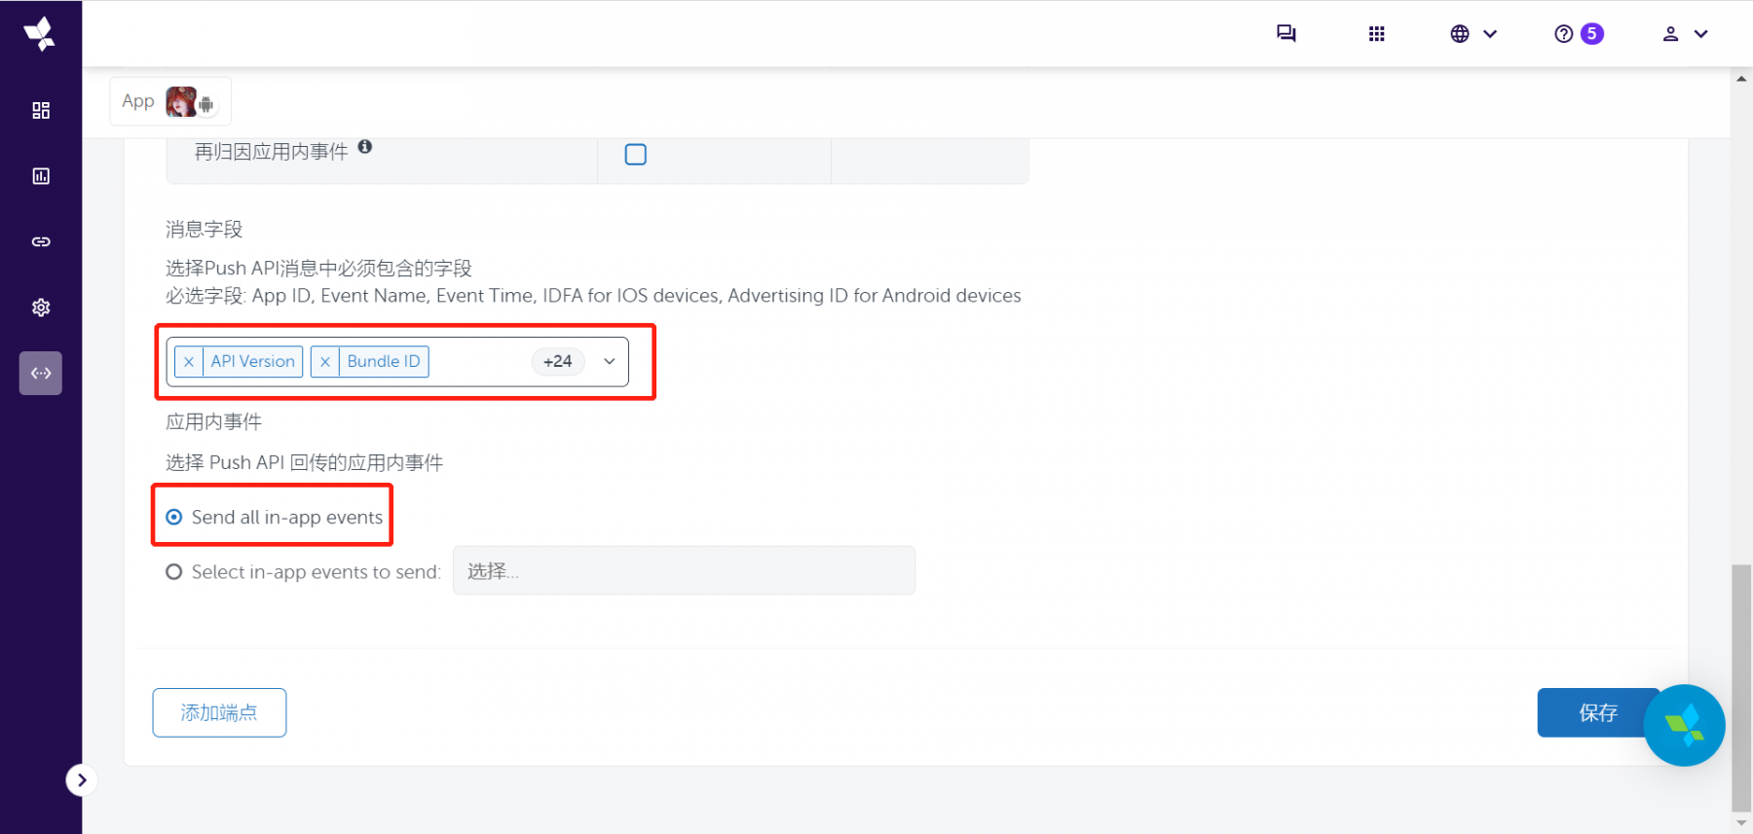
Task: Open the language globe menu
Action: pos(1473,34)
